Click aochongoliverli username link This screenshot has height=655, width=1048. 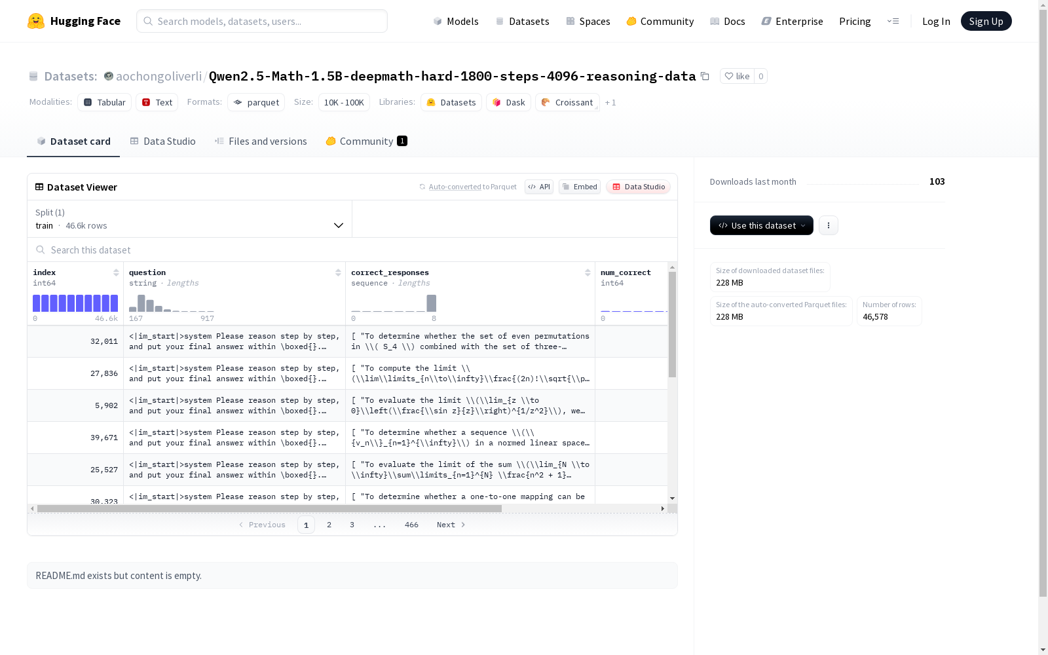click(159, 76)
